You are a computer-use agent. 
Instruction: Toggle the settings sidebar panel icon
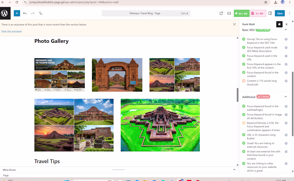click(270, 13)
